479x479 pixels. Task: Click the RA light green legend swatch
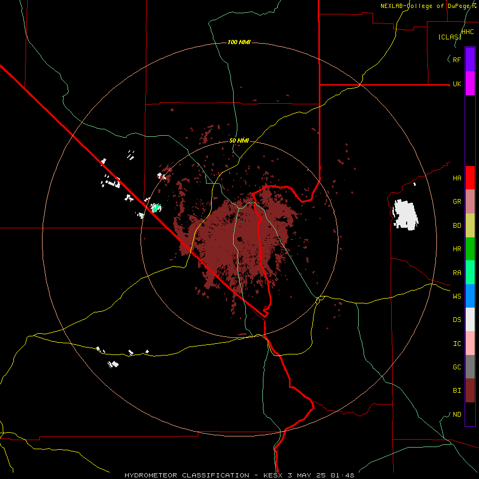470,272
